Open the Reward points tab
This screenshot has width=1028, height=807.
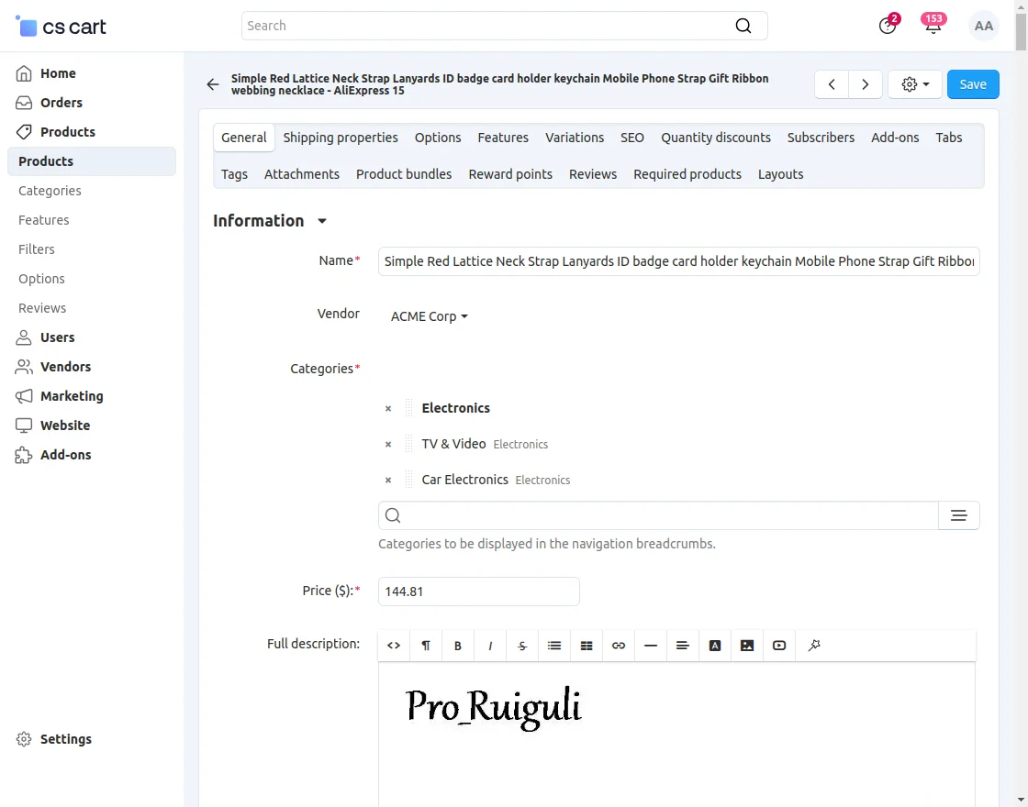(510, 174)
